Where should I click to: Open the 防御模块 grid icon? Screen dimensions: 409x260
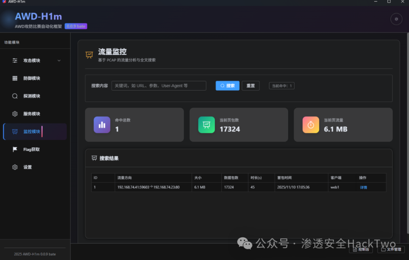[x=15, y=78]
